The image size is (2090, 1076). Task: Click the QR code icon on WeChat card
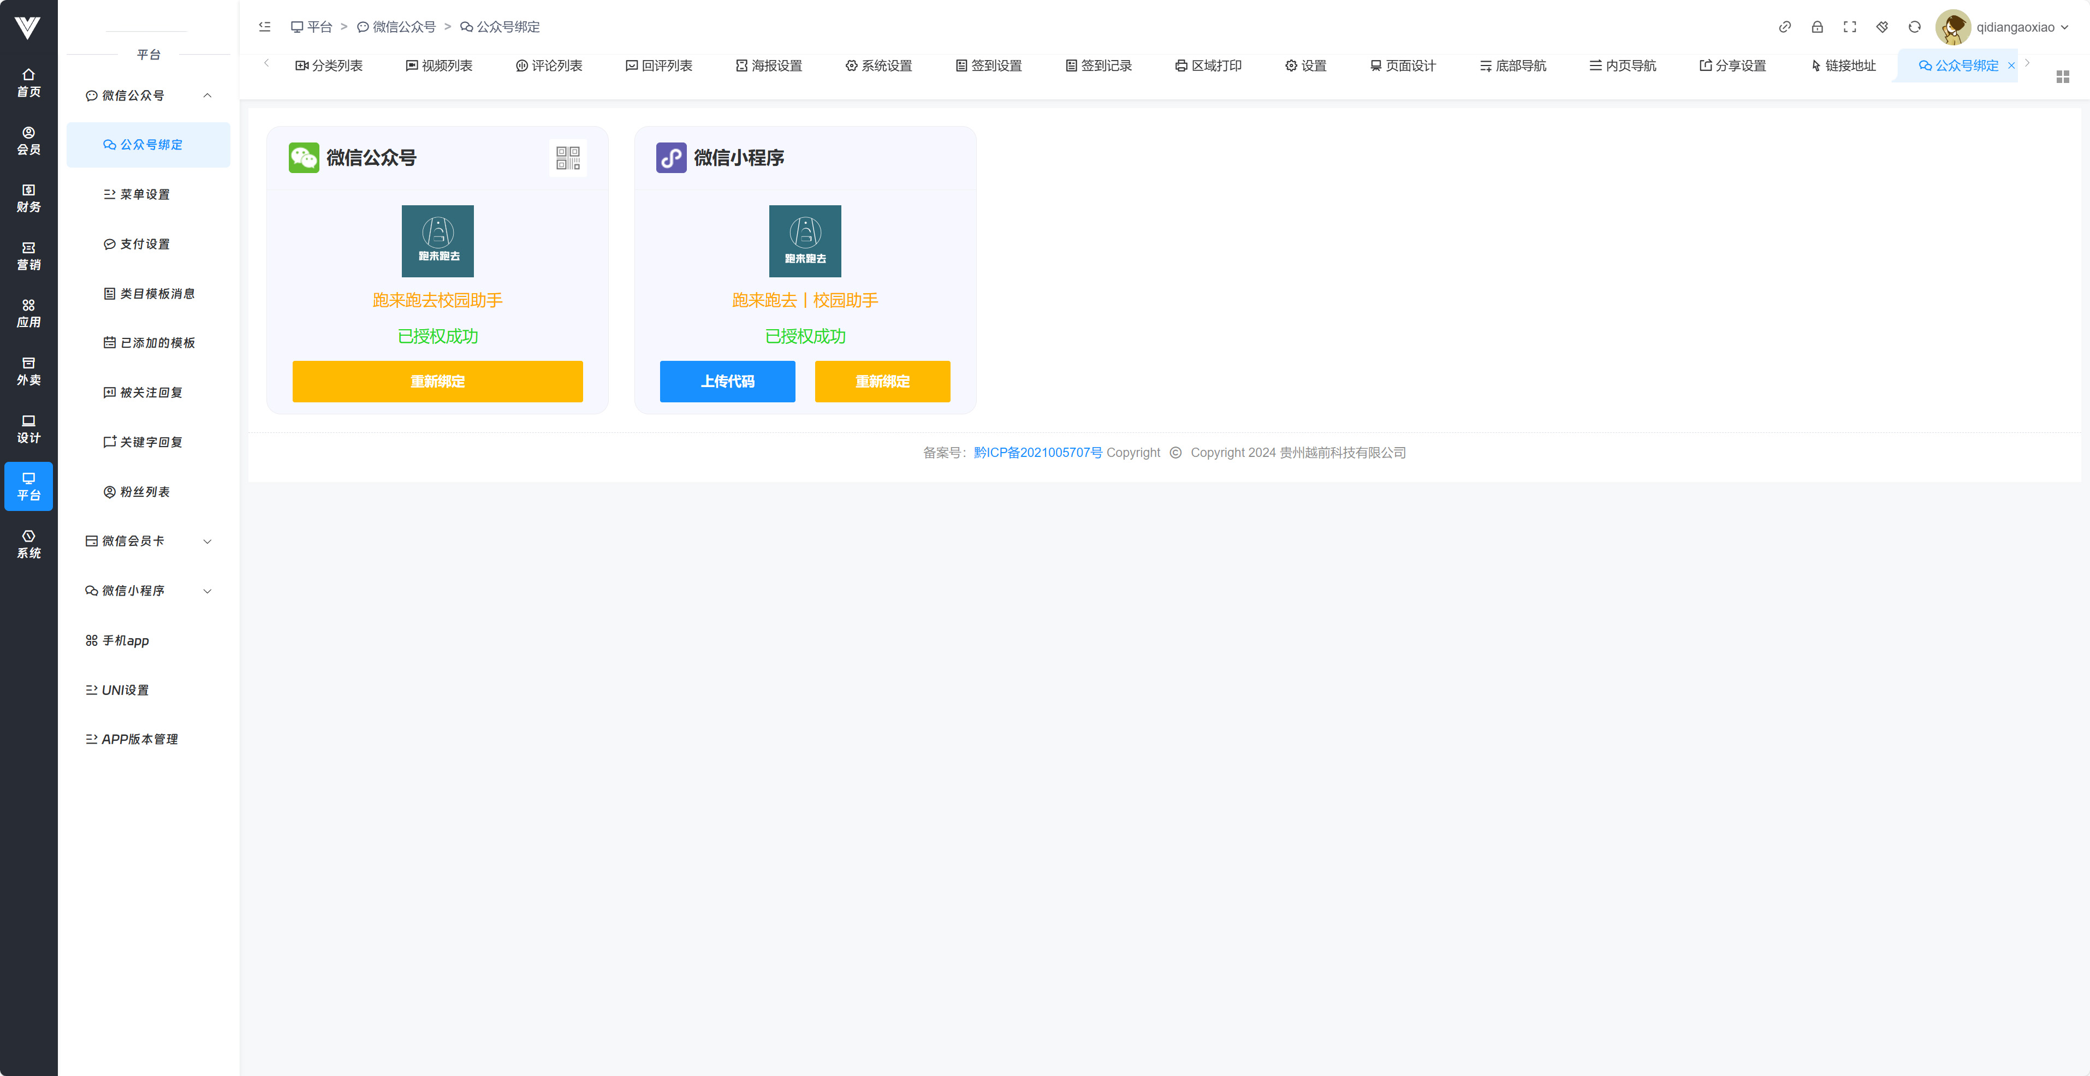tap(567, 158)
